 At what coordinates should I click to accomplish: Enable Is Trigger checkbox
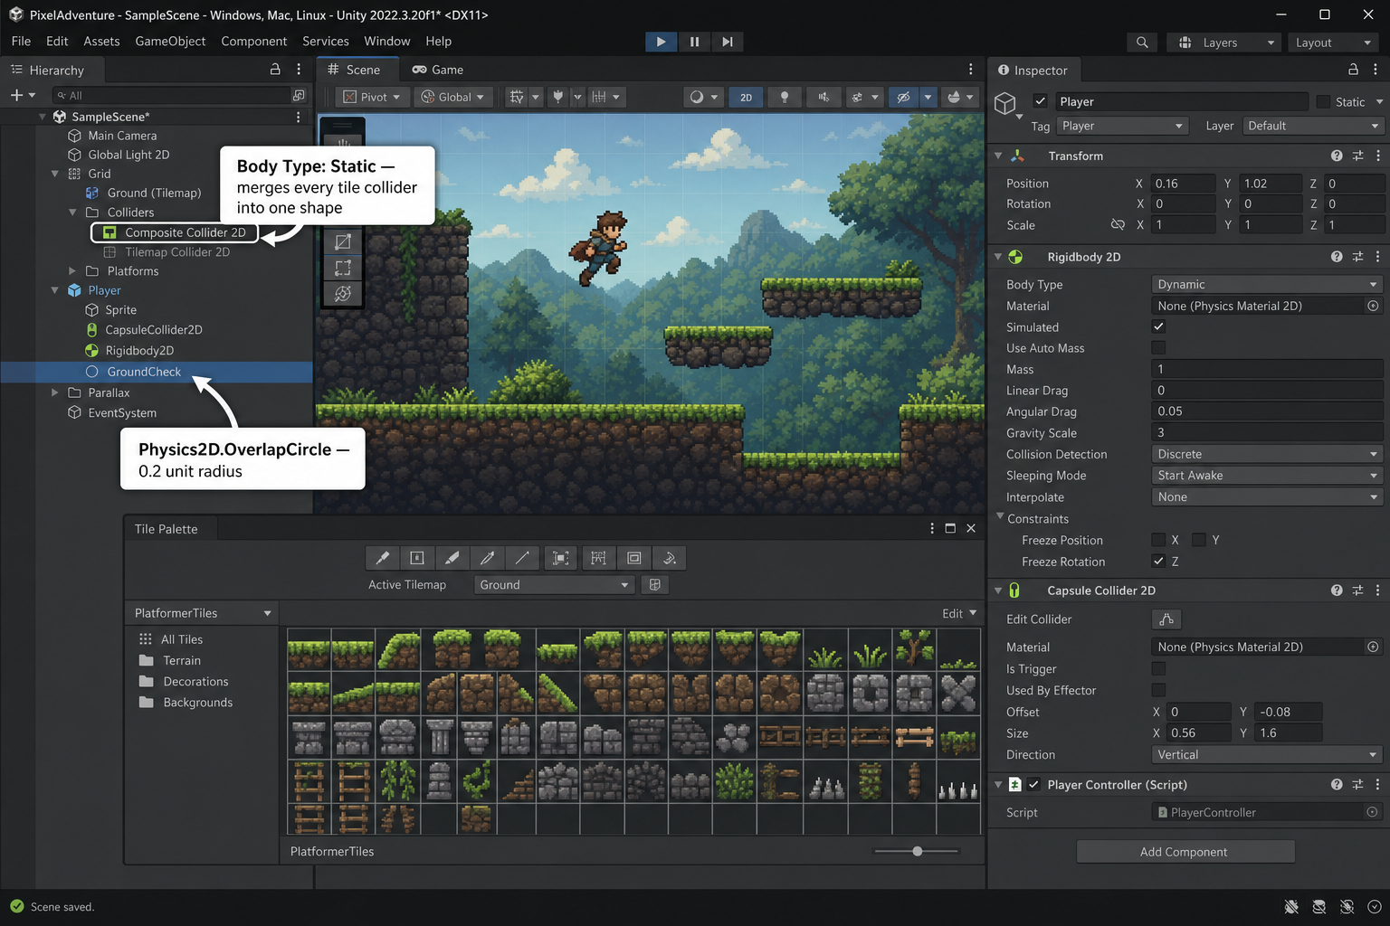click(1158, 669)
